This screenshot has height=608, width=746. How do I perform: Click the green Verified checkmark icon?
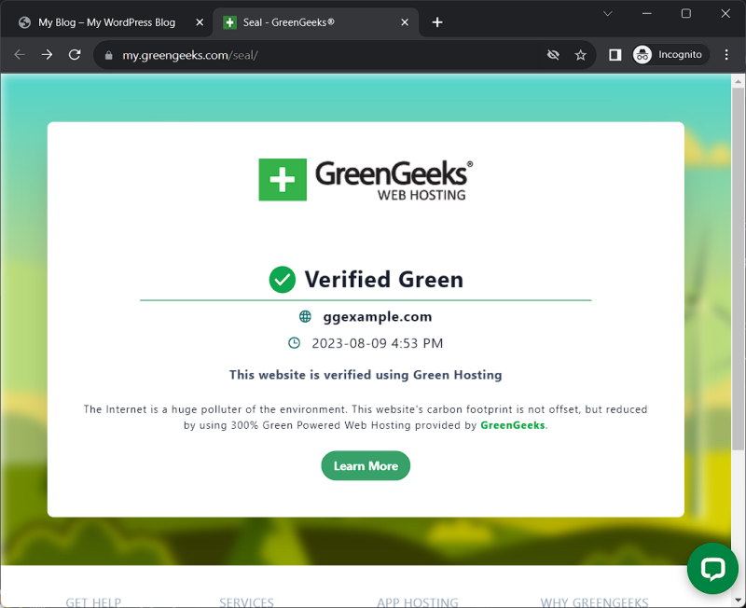283,279
